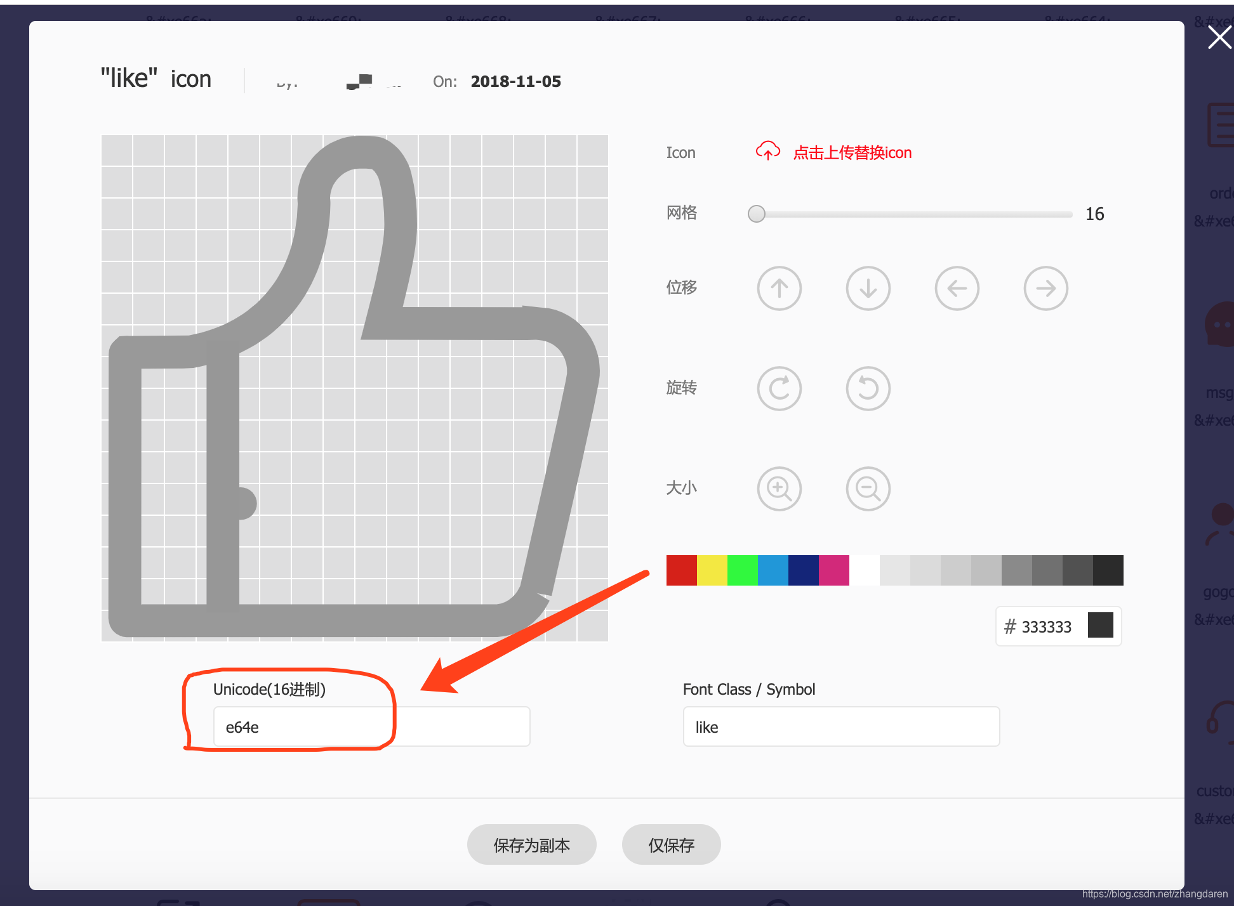Shift icon right with right arrow
Image resolution: width=1234 pixels, height=906 pixels.
click(1045, 288)
